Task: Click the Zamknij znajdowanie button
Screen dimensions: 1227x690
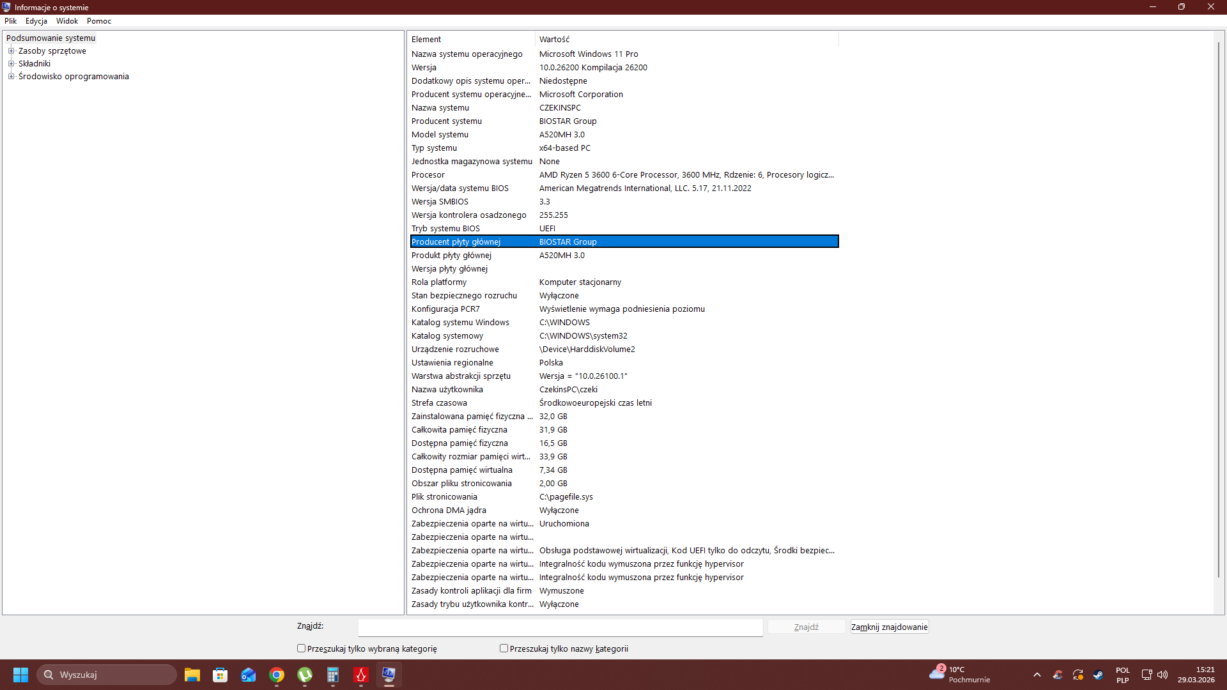Action: pos(890,627)
